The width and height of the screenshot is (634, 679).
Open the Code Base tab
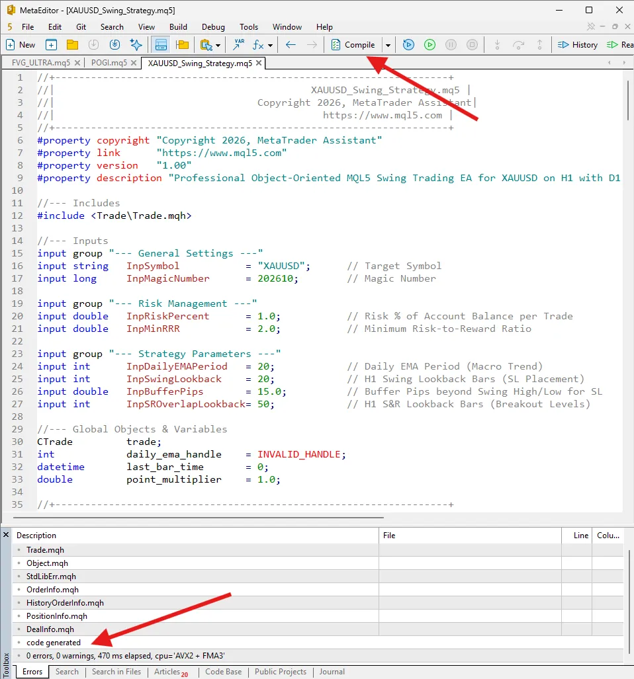pyautogui.click(x=223, y=672)
